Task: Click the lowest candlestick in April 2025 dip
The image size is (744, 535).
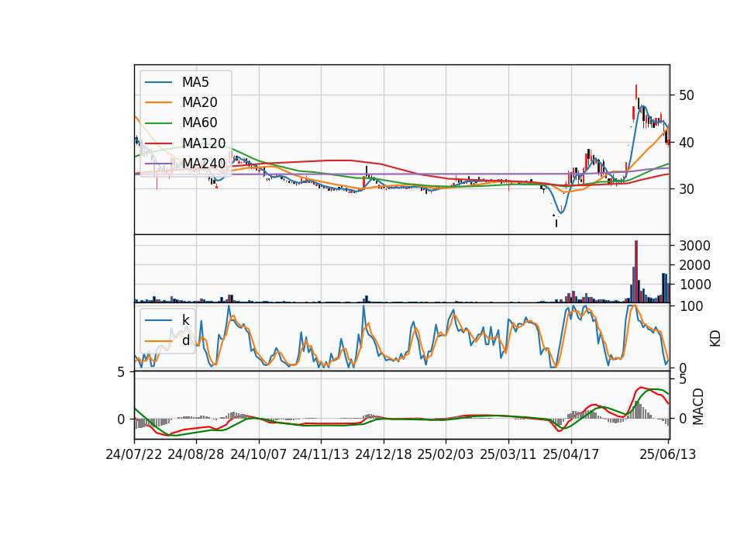Action: pos(556,223)
